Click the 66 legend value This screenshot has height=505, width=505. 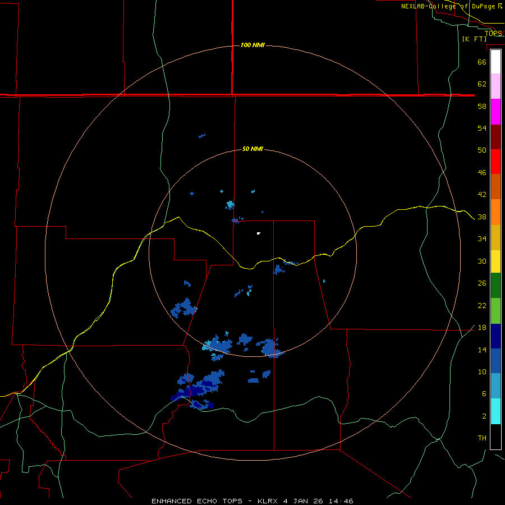482,62
